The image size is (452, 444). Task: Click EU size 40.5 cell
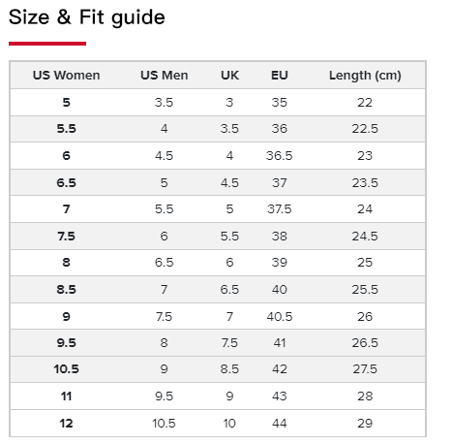tap(280, 317)
